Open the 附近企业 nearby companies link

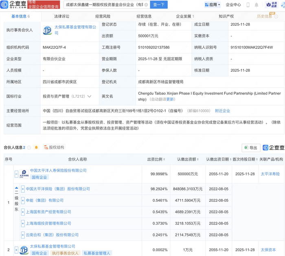(x=222, y=111)
